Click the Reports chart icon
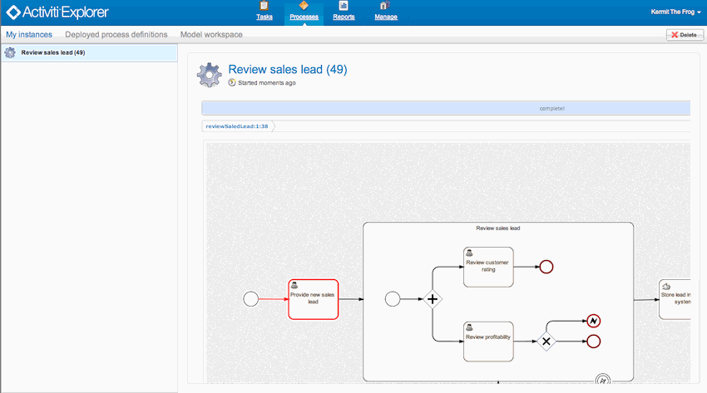707x393 pixels. point(344,6)
